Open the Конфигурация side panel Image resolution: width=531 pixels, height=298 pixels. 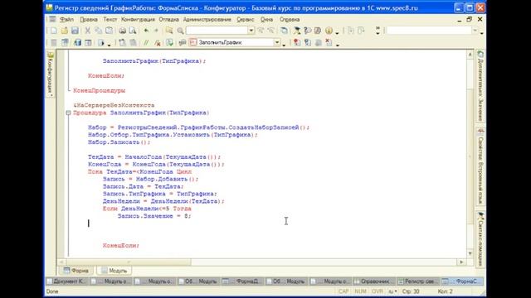click(x=51, y=74)
